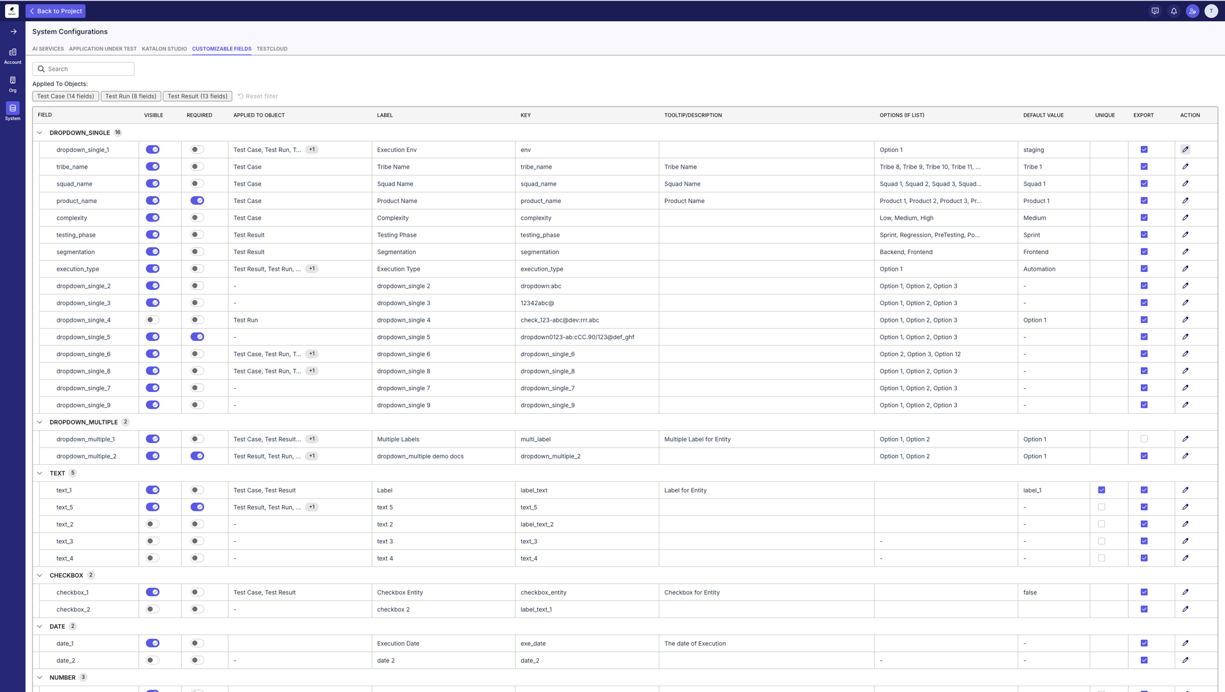Toggle visibility off for product_name field
Screen dimensions: 1225x692
point(152,200)
